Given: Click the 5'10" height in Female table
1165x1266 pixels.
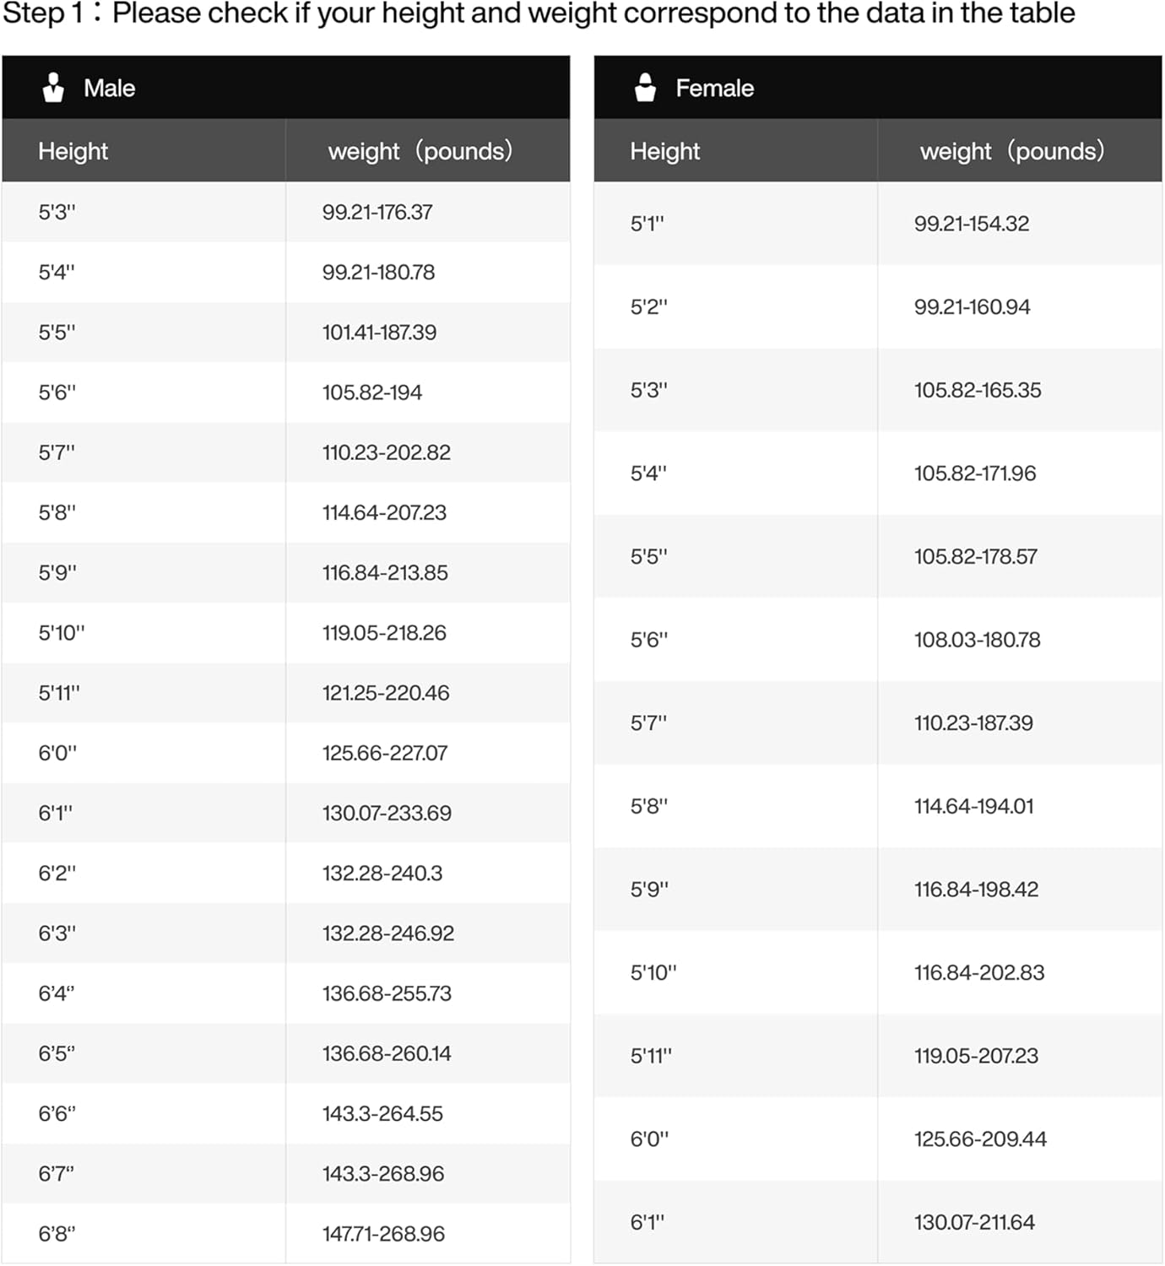Looking at the screenshot, I should [x=653, y=973].
